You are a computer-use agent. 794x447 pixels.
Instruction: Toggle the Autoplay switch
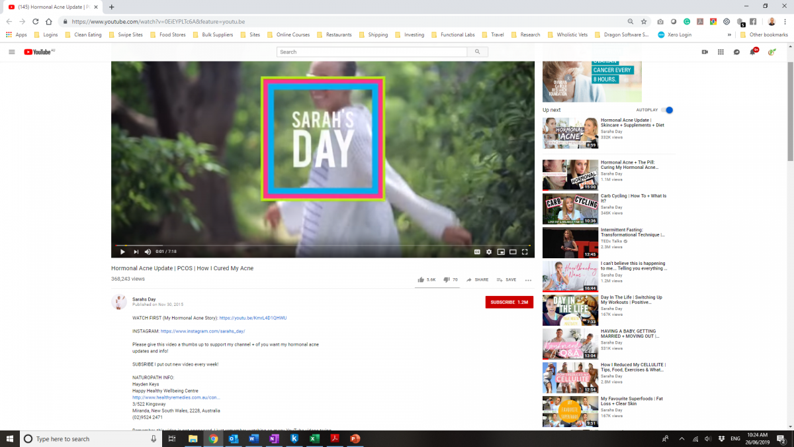[668, 110]
